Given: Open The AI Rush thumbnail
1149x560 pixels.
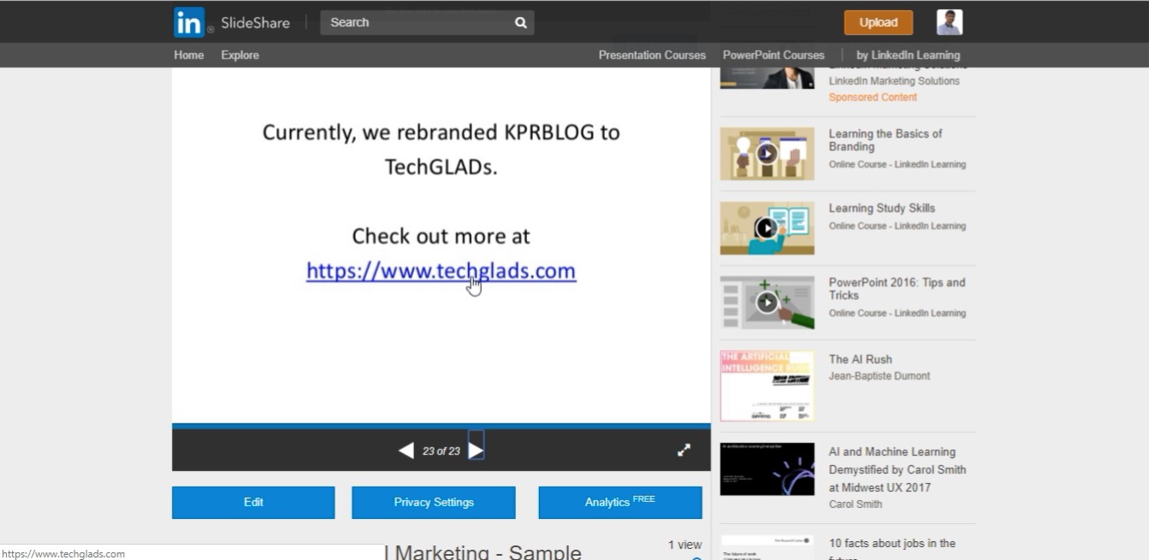Looking at the screenshot, I should [767, 386].
